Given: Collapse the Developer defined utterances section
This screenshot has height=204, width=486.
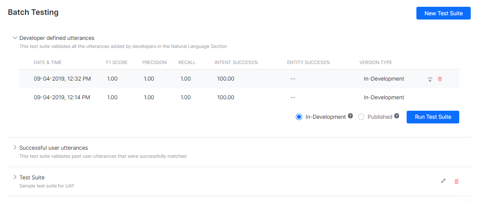Looking at the screenshot, I should (15, 38).
